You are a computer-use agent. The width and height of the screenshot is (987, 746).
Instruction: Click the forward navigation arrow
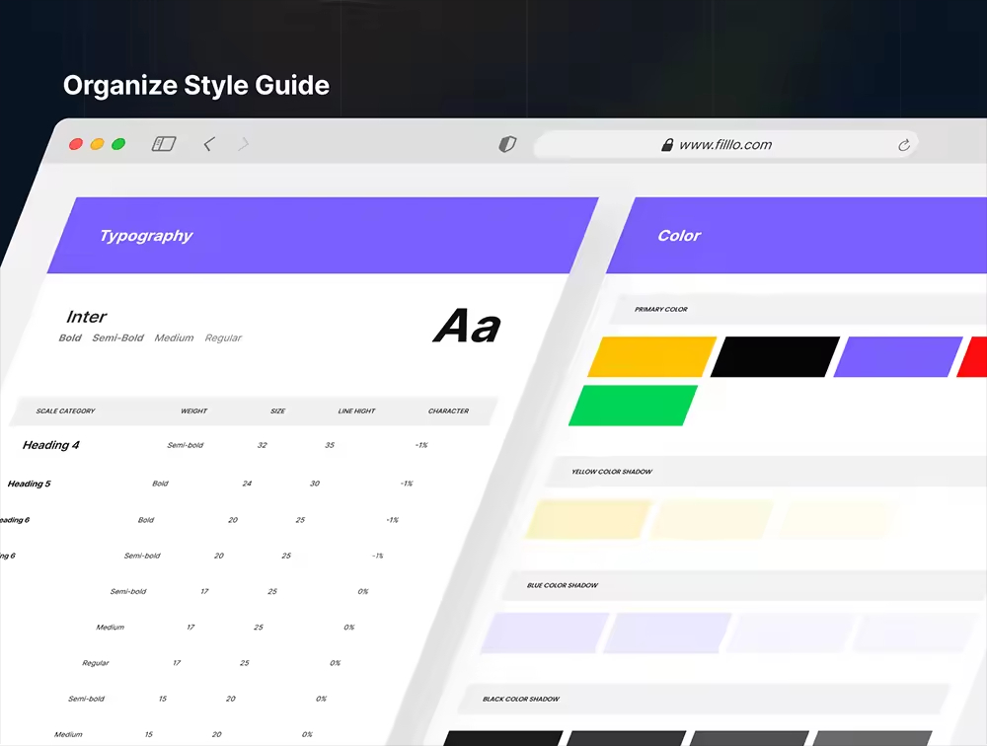click(x=243, y=144)
